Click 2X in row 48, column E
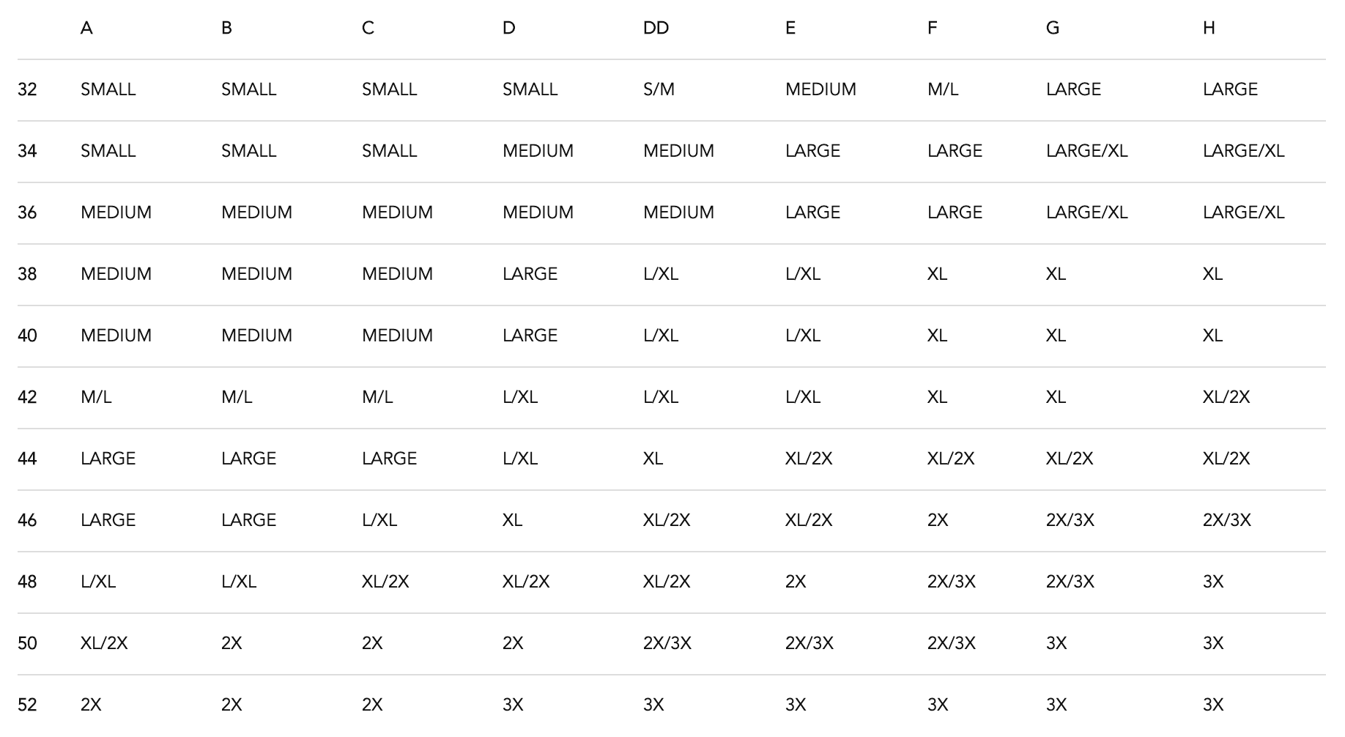 click(796, 582)
